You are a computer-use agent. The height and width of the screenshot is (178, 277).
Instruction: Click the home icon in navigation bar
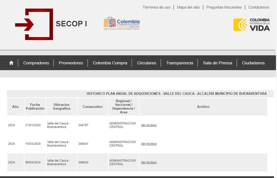point(11,63)
